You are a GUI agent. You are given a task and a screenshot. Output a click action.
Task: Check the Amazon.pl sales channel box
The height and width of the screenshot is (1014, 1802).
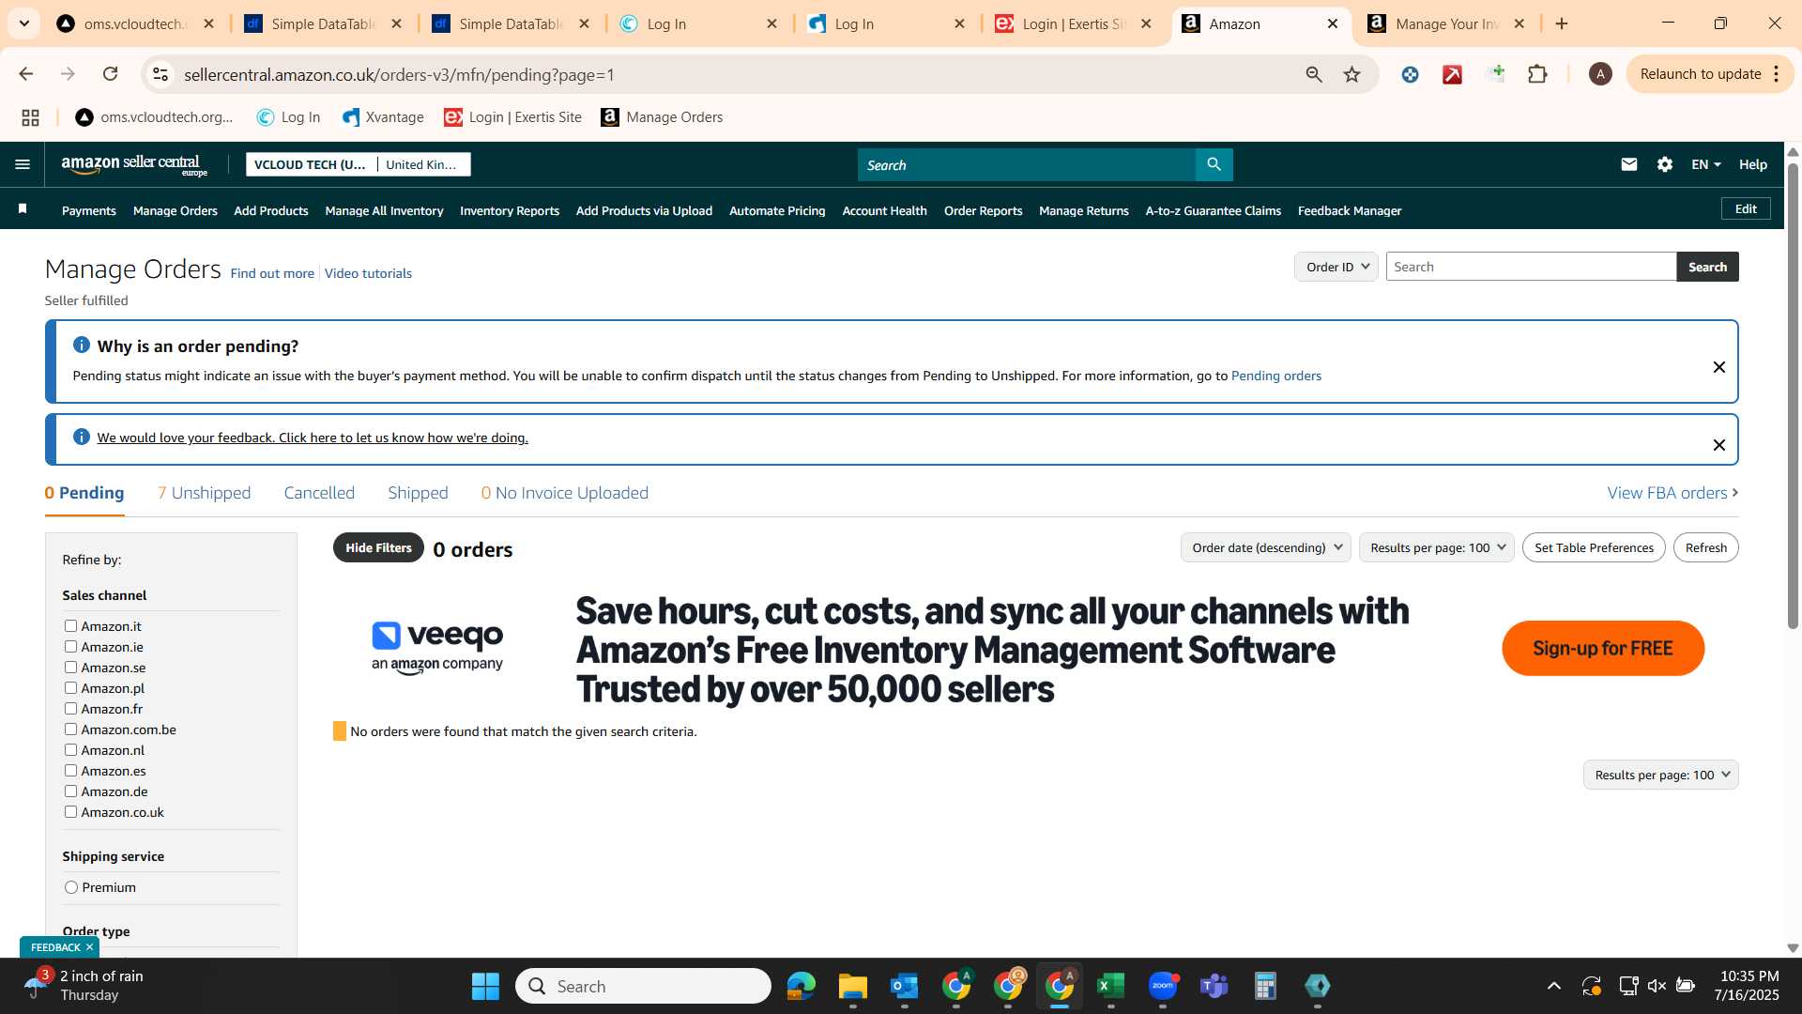70,688
